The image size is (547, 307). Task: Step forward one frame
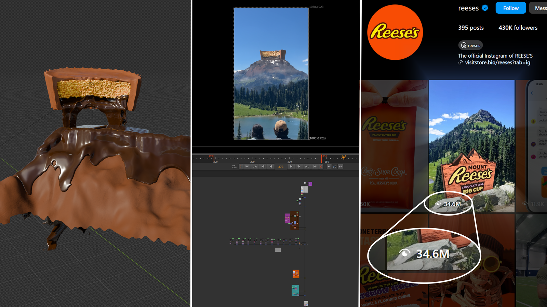299,167
